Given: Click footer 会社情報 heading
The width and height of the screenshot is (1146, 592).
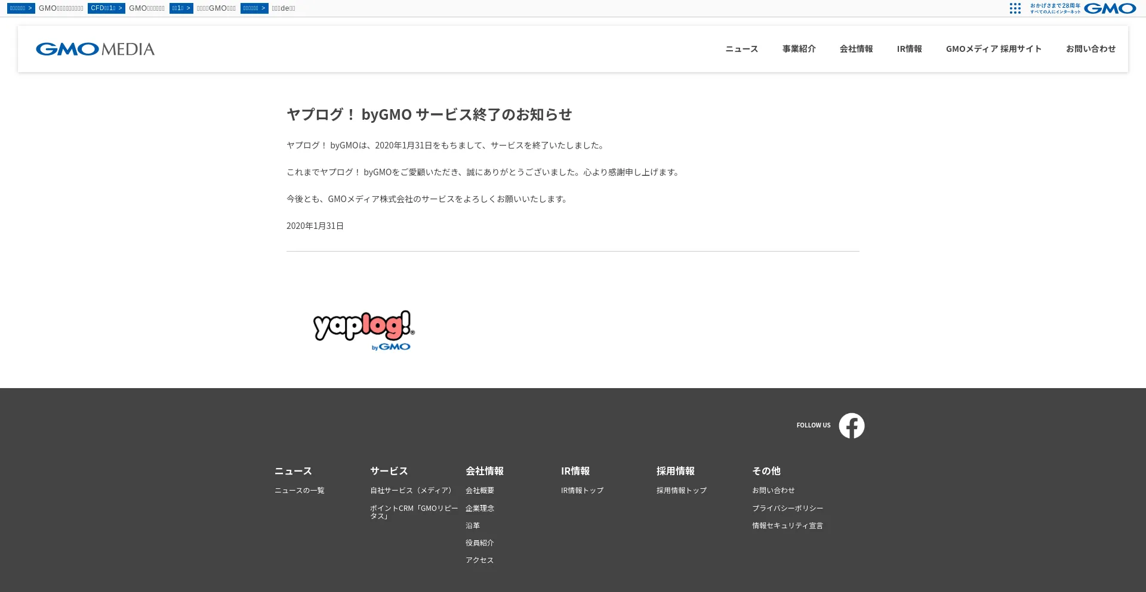Looking at the screenshot, I should click(485, 471).
